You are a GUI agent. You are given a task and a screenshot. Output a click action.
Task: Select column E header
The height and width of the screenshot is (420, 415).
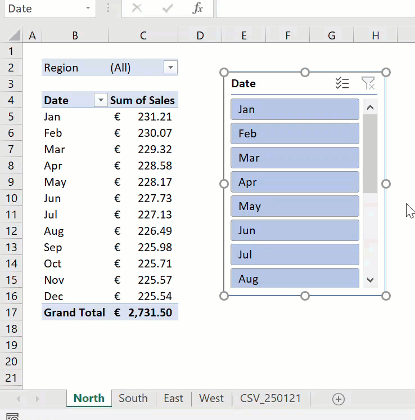(x=243, y=35)
